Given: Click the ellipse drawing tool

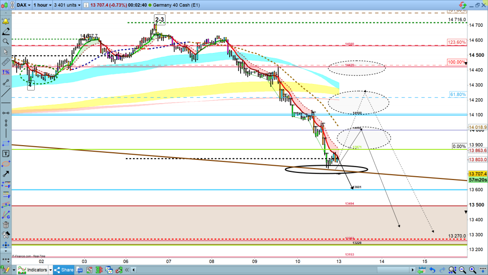Looking at the screenshot, I should pyautogui.click(x=6, y=164).
